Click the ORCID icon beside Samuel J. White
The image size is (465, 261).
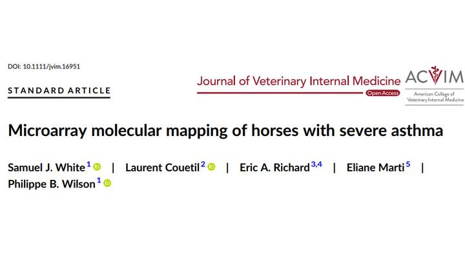[98, 167]
